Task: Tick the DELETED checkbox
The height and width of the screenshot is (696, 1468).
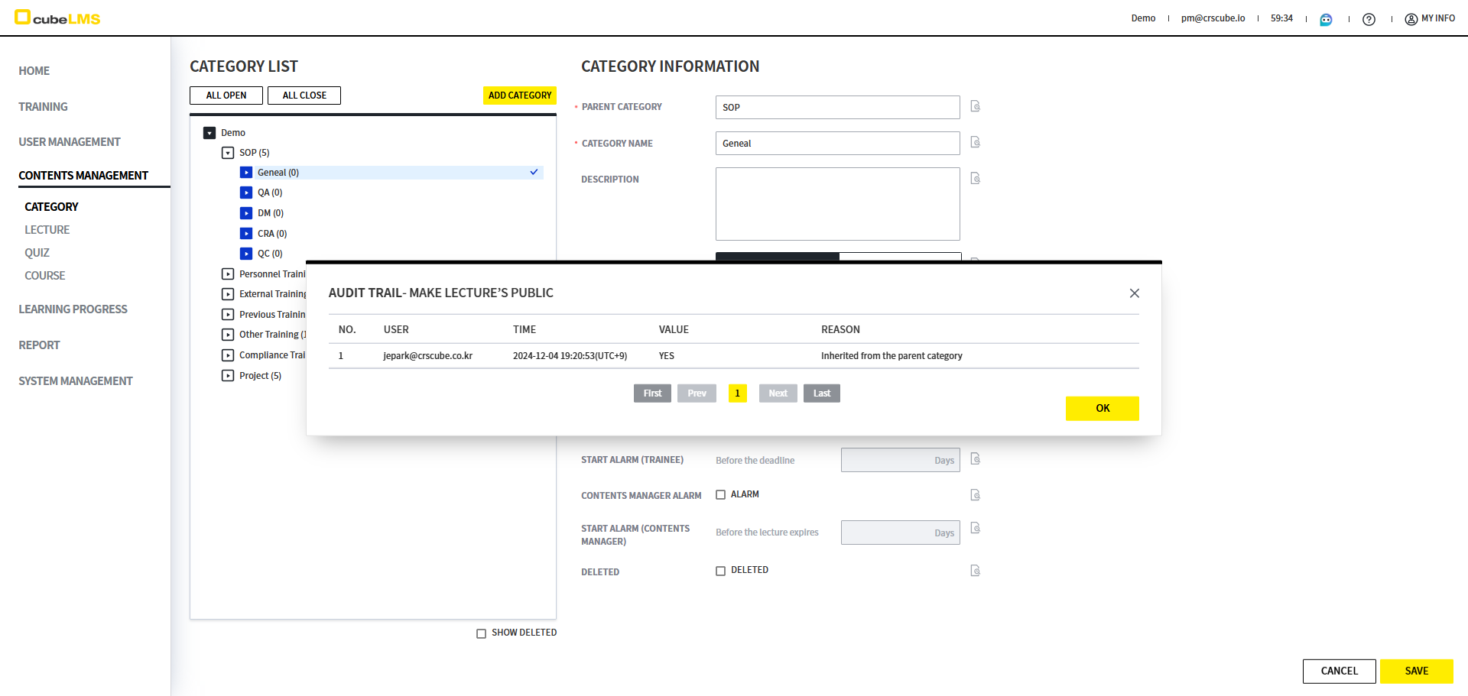Action: click(x=720, y=571)
